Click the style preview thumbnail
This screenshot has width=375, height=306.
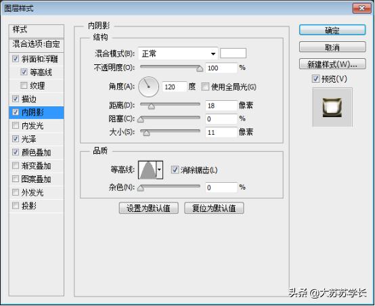pos(332,107)
